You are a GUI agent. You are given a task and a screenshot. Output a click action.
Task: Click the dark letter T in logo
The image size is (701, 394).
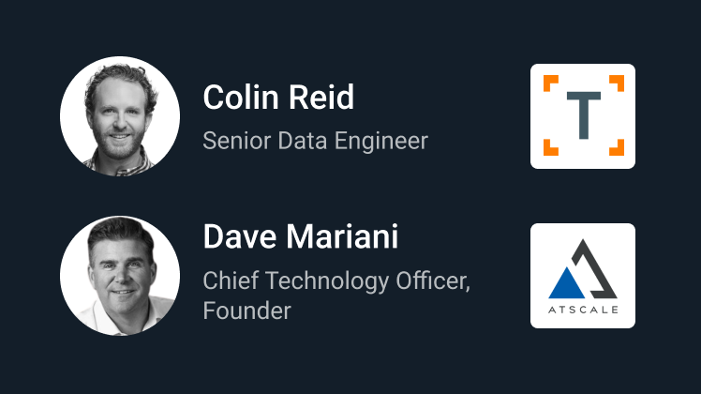click(584, 115)
